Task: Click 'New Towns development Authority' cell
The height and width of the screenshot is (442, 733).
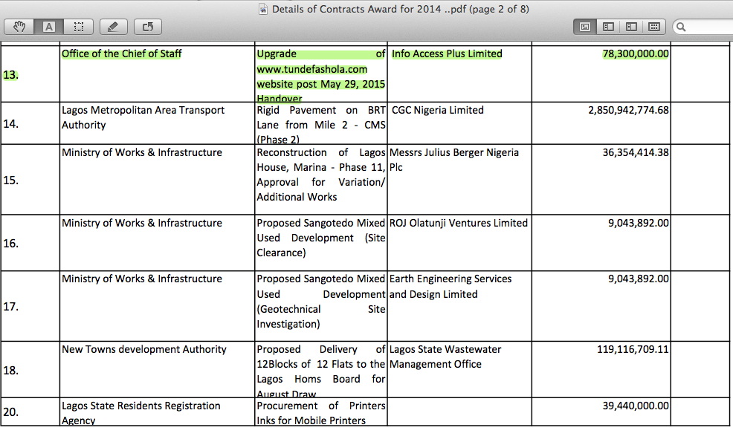Action: click(144, 349)
